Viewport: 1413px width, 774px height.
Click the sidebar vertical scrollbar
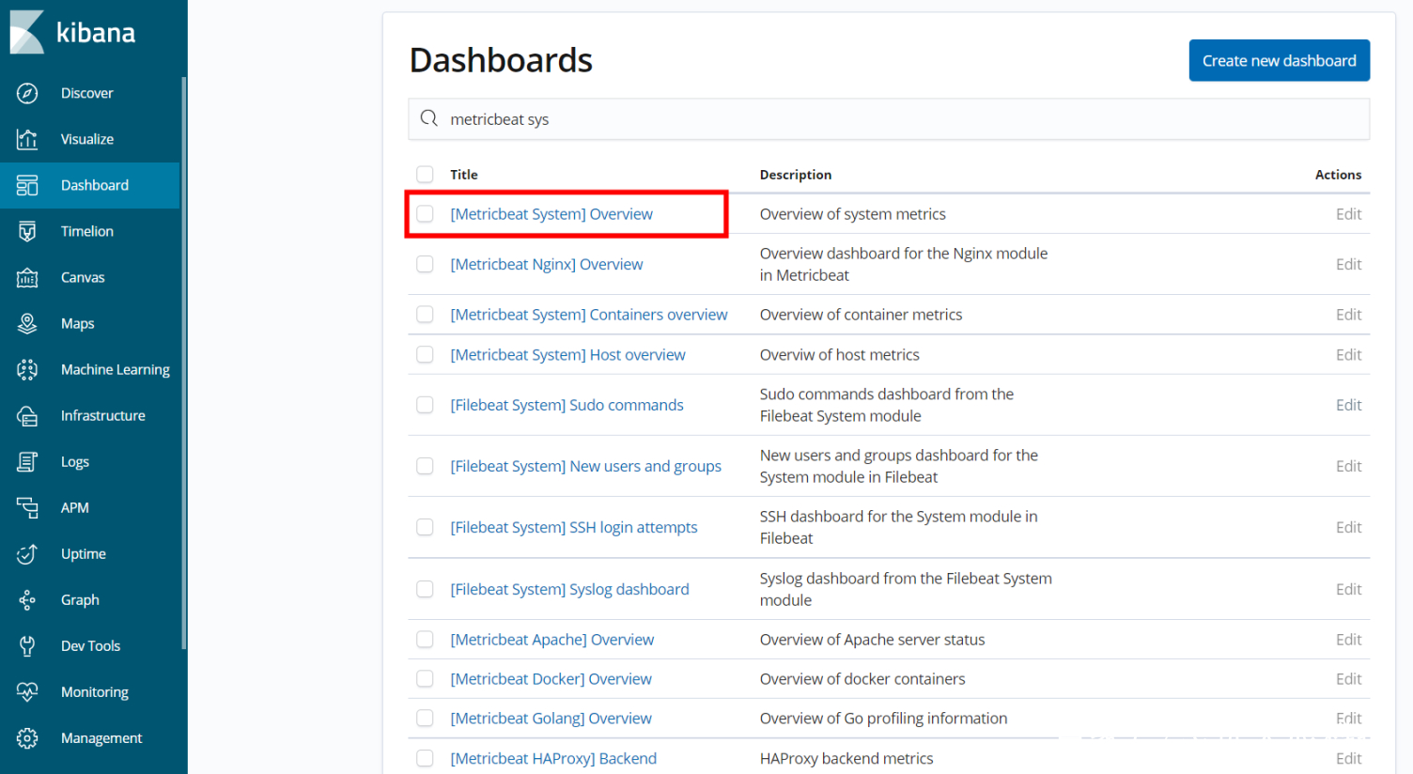pos(183,362)
